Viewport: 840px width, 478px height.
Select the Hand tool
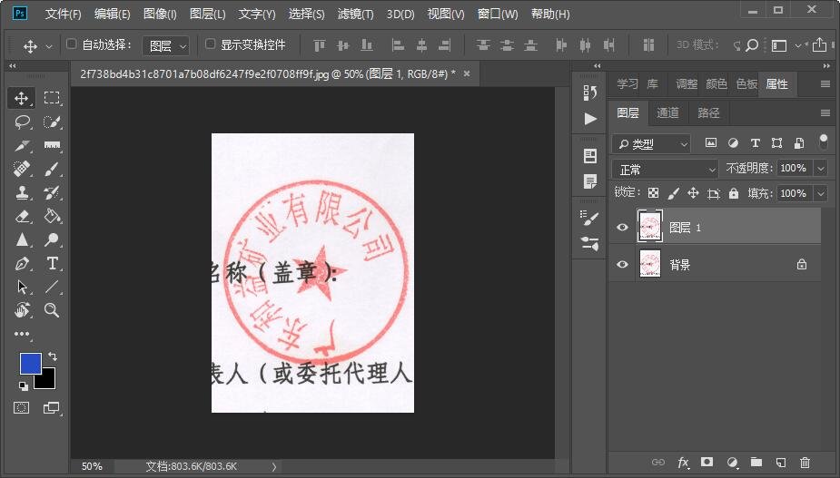(22, 310)
